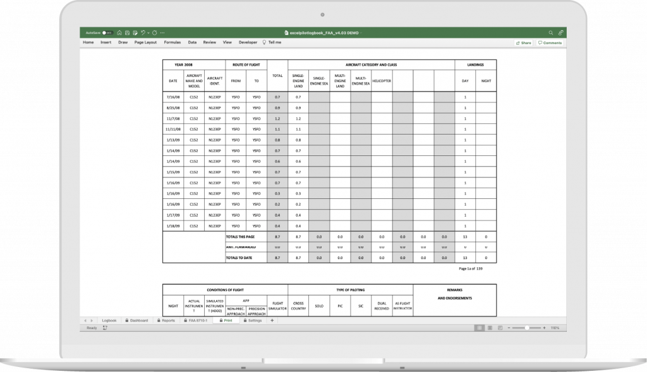Click the share people icon in title bar
This screenshot has width=647, height=372.
click(x=561, y=33)
